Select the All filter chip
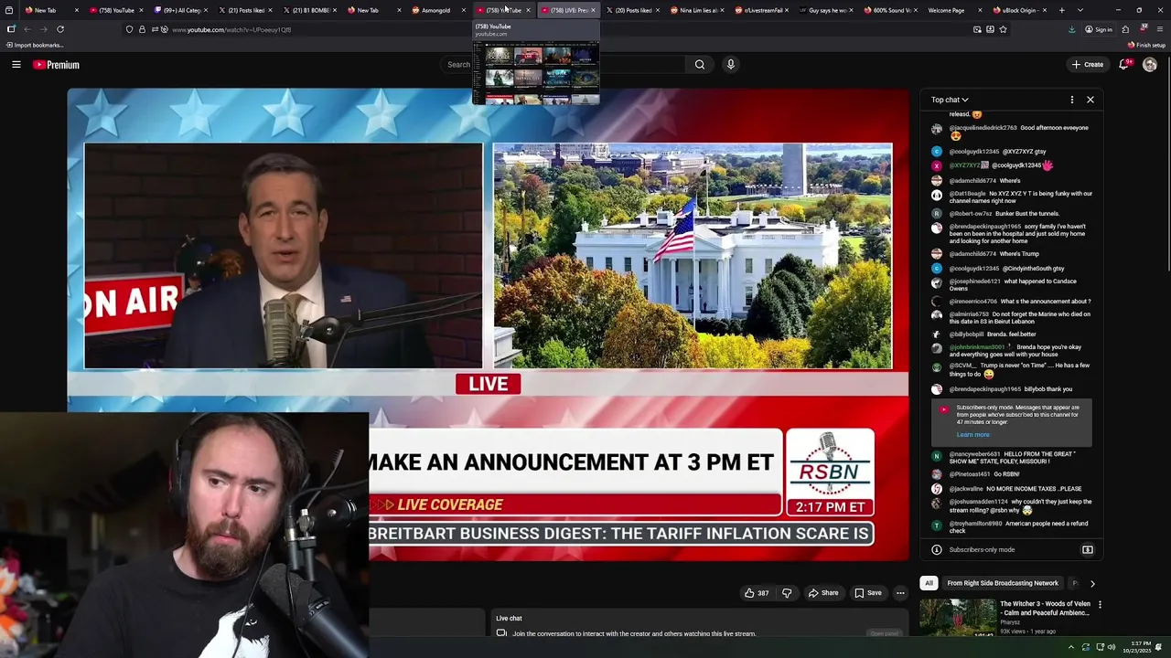Viewport: 1171px width, 658px height. [929, 583]
